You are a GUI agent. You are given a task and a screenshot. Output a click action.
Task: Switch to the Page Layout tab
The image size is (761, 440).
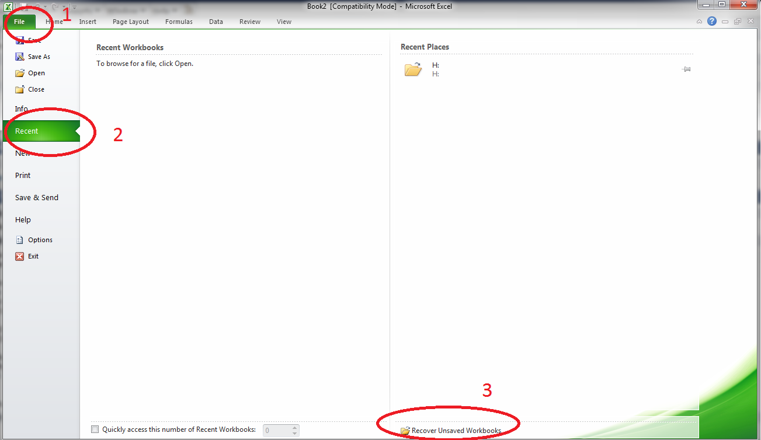pos(131,22)
